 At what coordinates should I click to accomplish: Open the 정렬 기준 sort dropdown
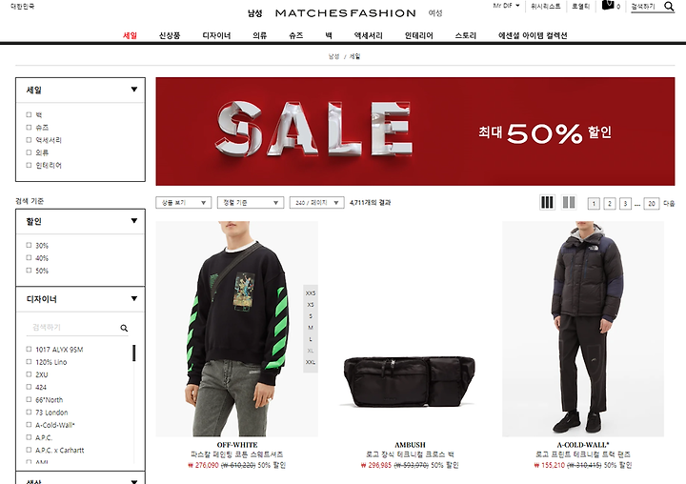[251, 203]
